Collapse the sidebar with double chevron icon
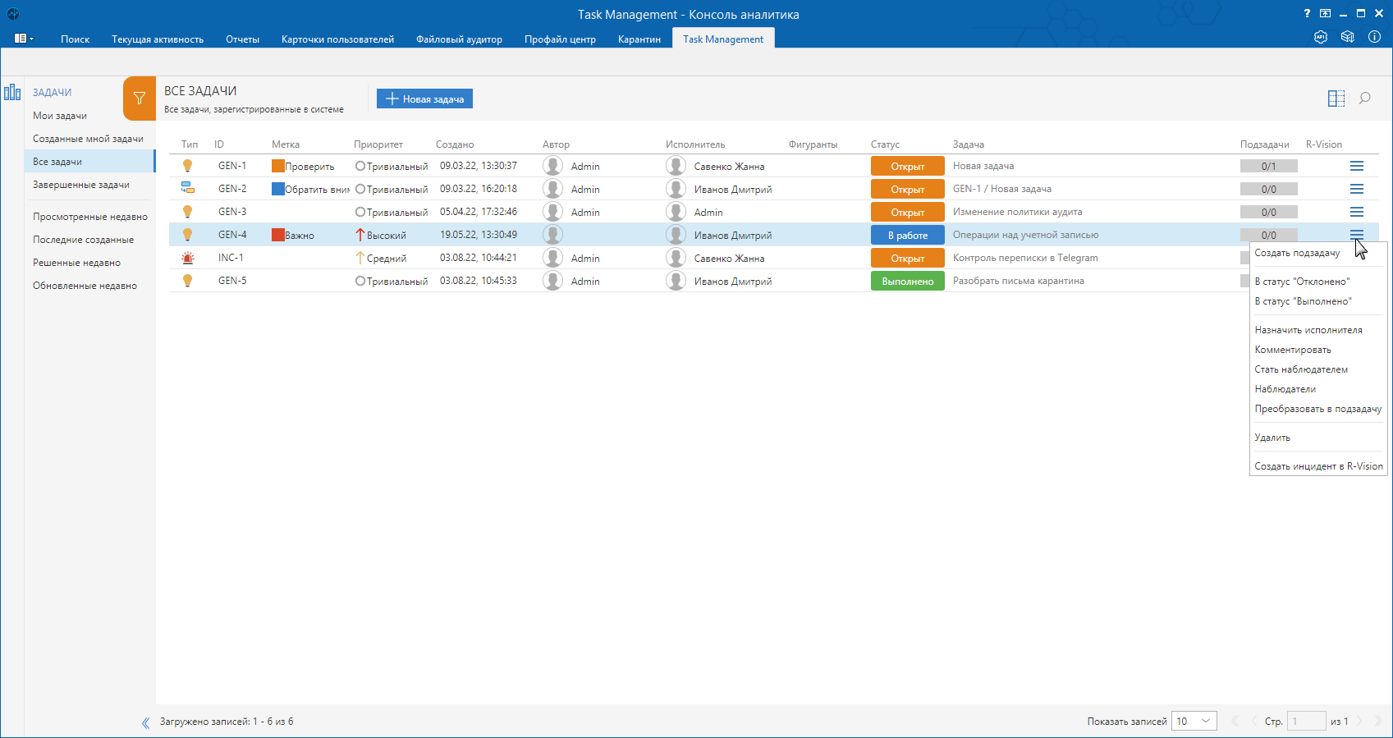The width and height of the screenshot is (1393, 738). (x=145, y=722)
